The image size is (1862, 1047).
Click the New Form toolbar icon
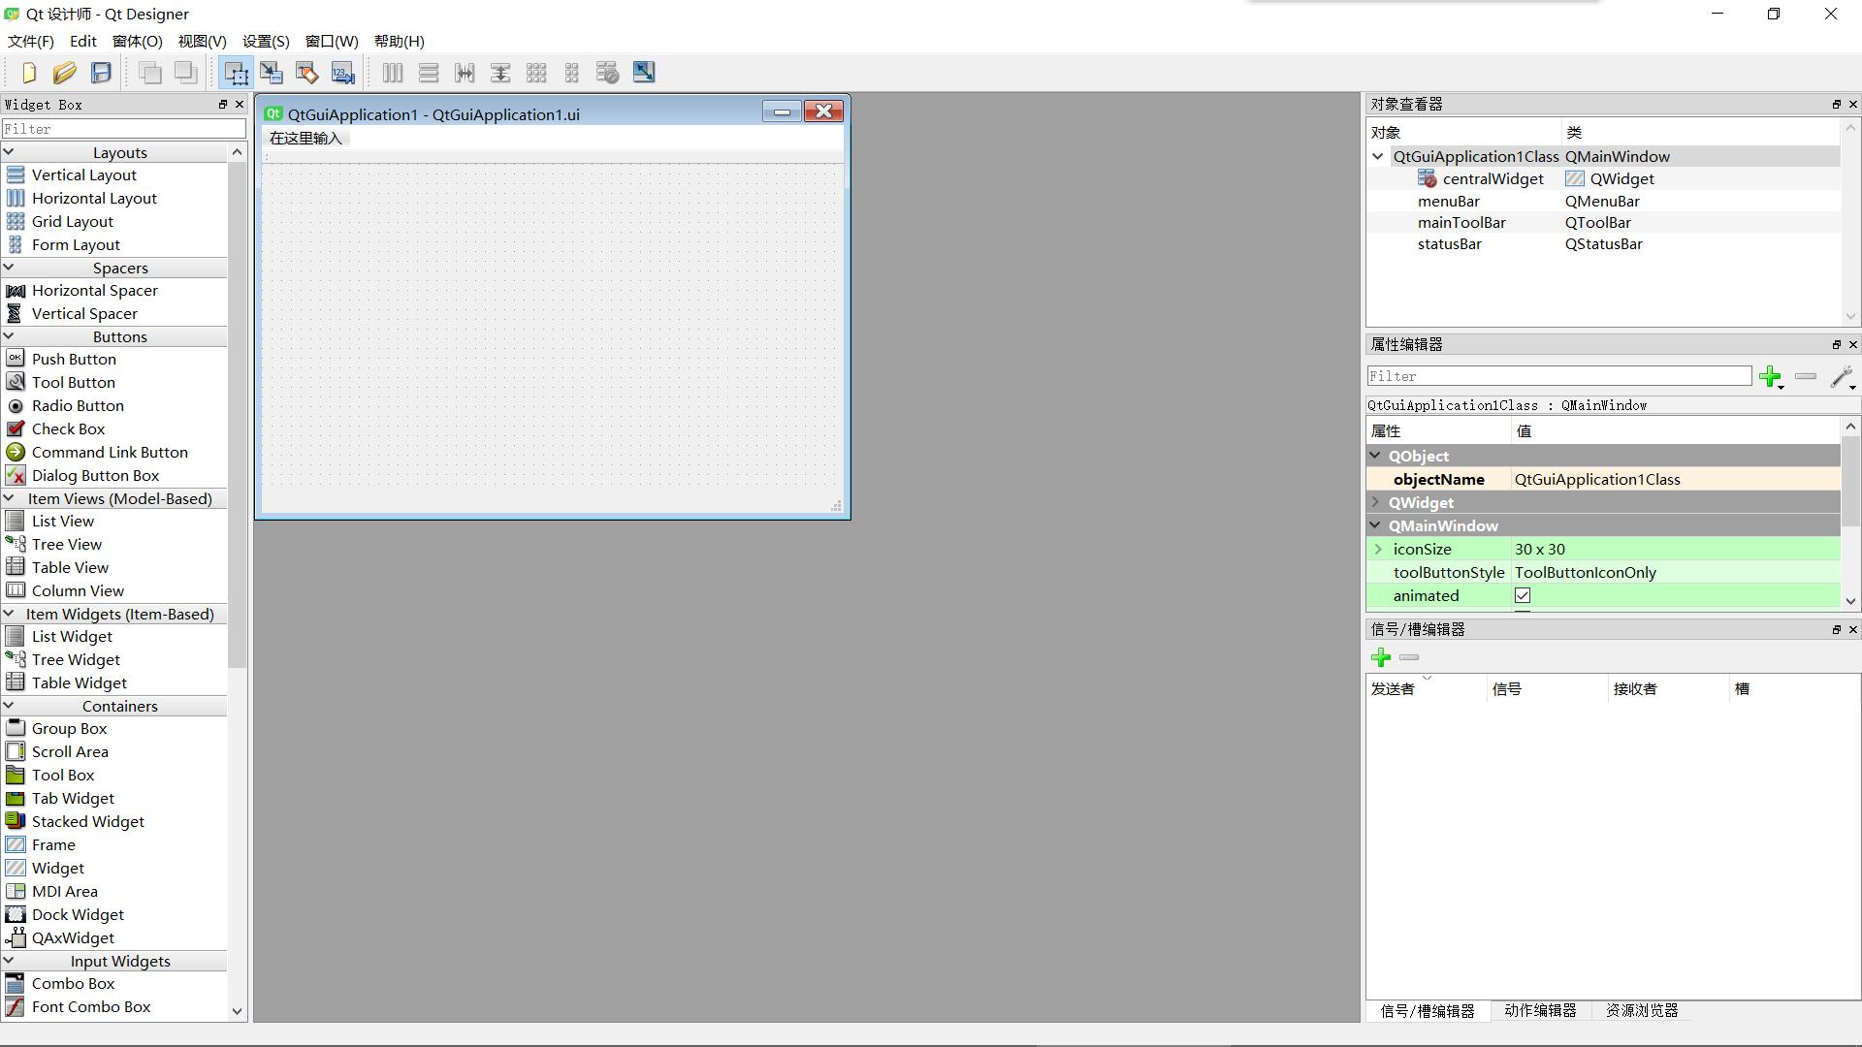[x=29, y=73]
